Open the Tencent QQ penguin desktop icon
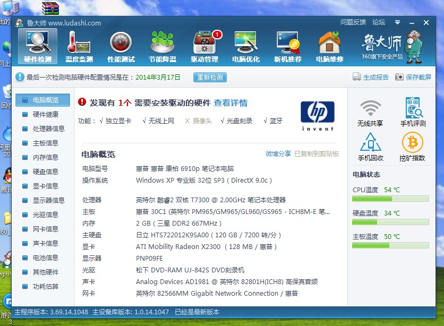 7,176
